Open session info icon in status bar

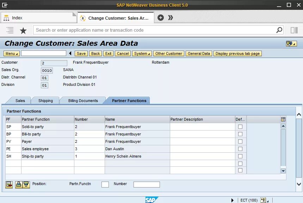(x=263, y=200)
